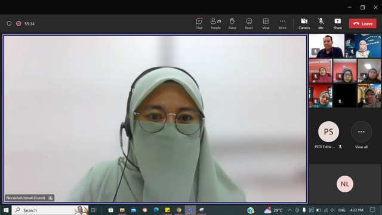Screen dimensions: 382x215
Task: Click the man in blue shirt thumbnail
Action: [x=326, y=46]
